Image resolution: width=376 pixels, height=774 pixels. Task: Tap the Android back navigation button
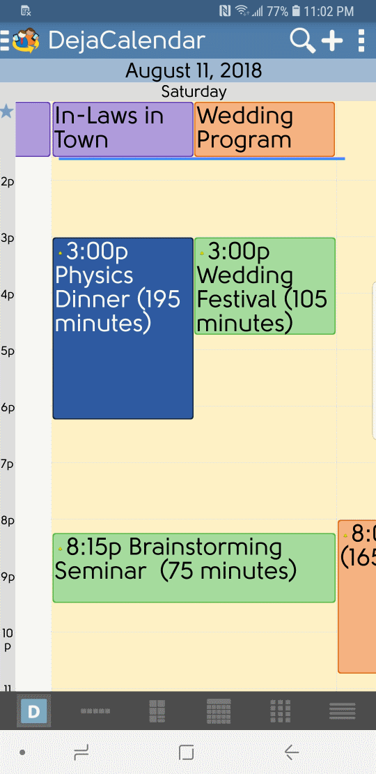point(292,752)
